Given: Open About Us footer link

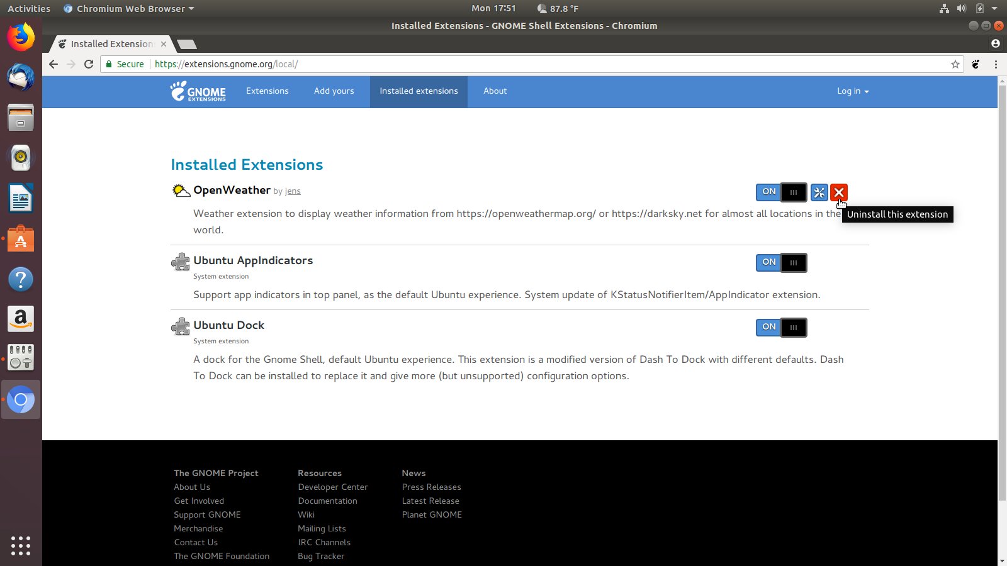Looking at the screenshot, I should click(192, 487).
